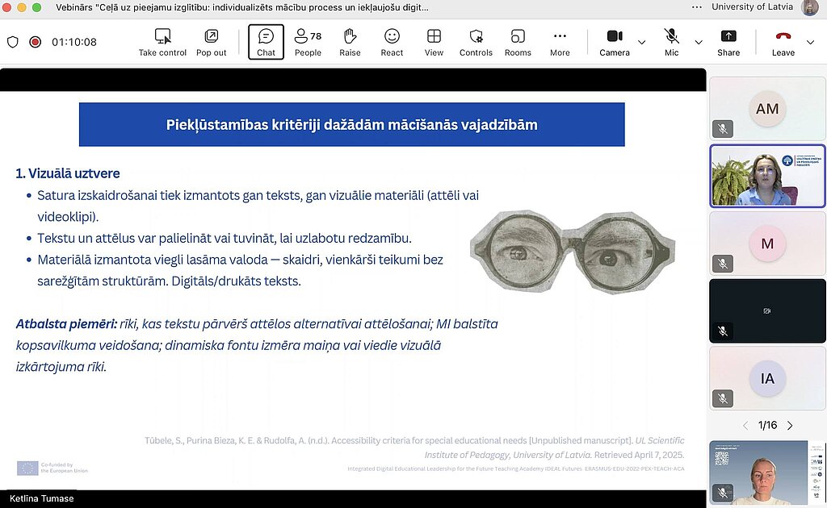Image resolution: width=827 pixels, height=508 pixels.
Task: Open meeting Controls
Action: point(476,42)
